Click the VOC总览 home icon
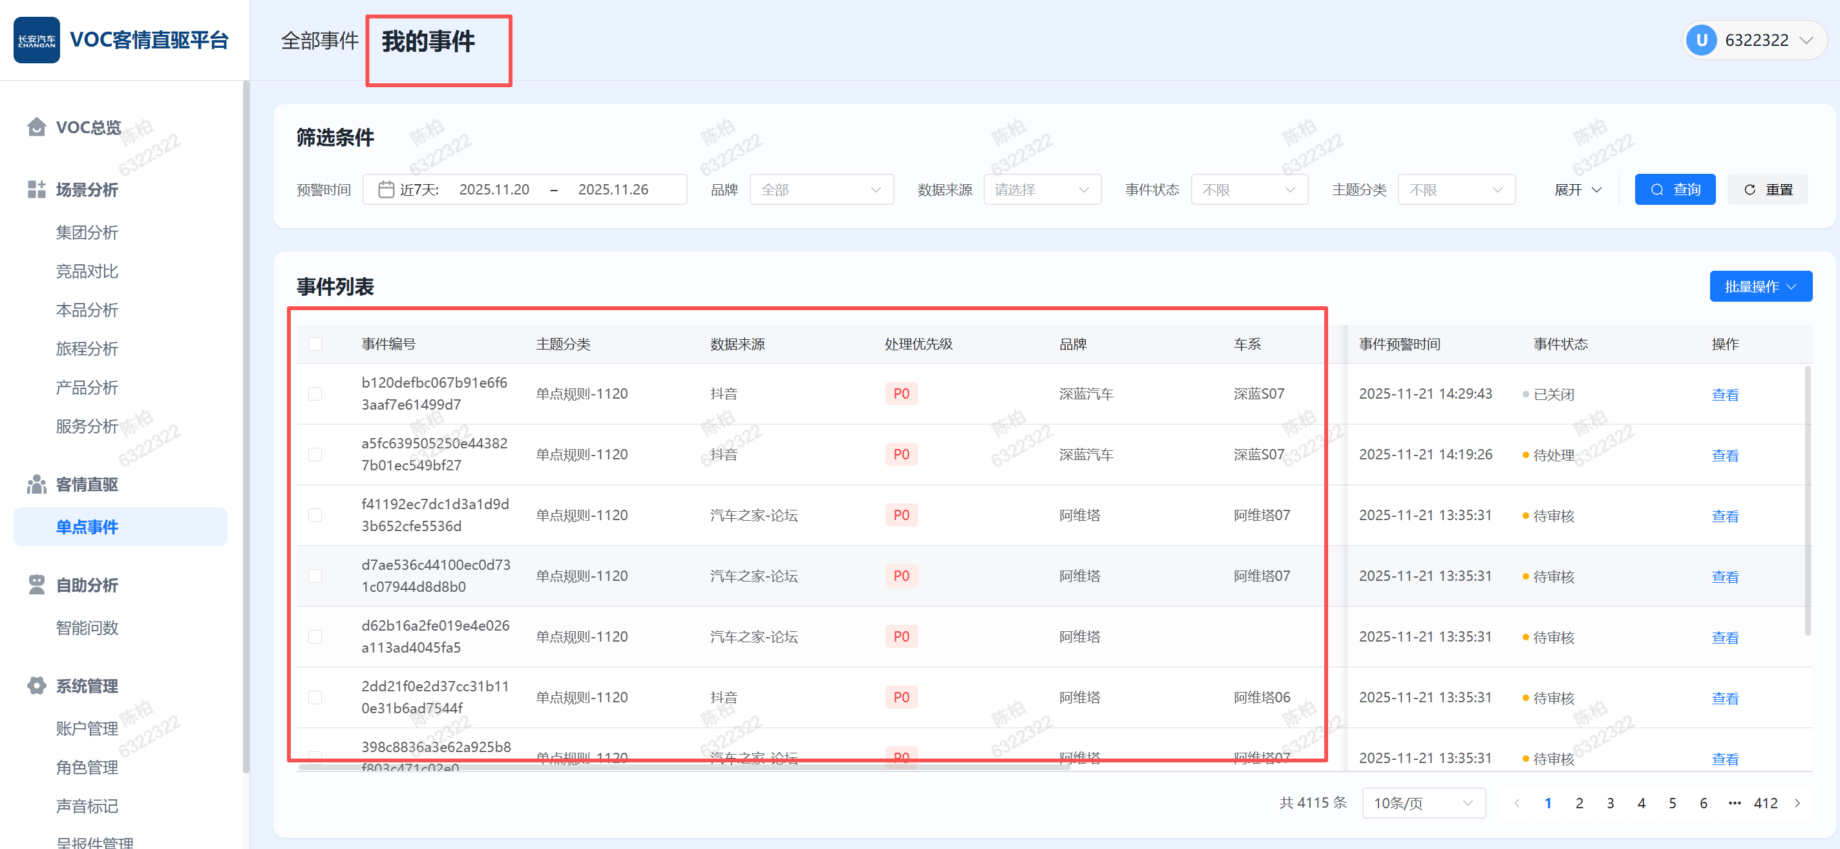Viewport: 1840px width, 849px height. point(36,127)
